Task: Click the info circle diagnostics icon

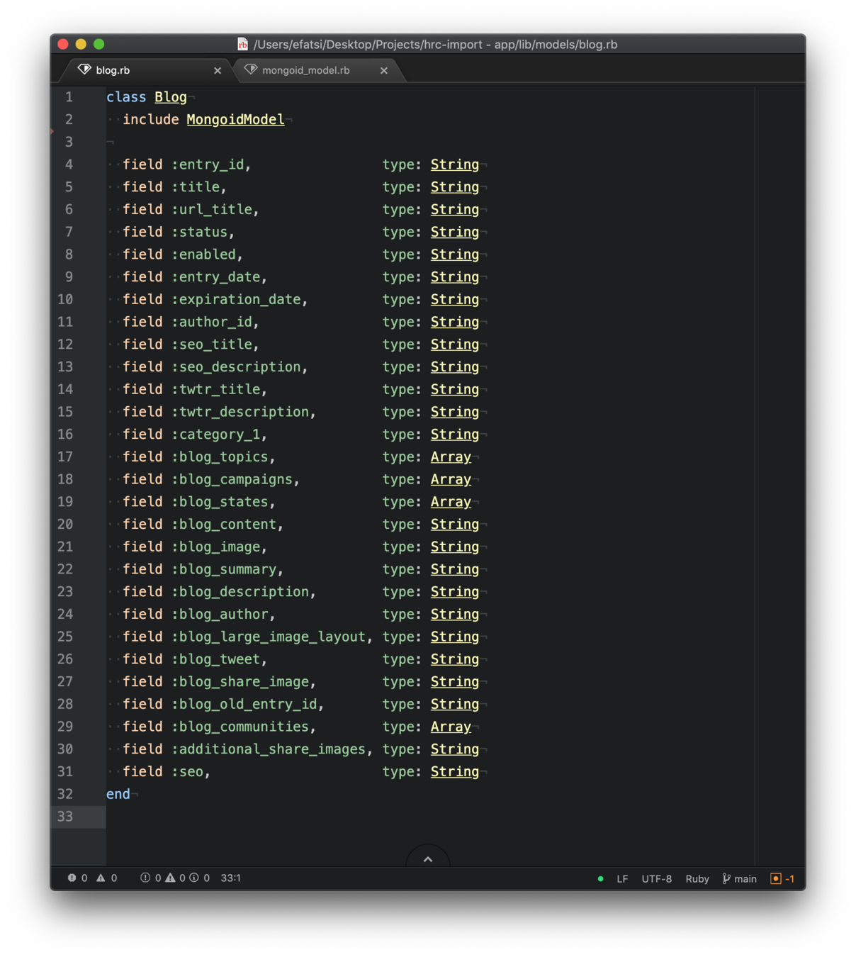Action: [x=194, y=878]
